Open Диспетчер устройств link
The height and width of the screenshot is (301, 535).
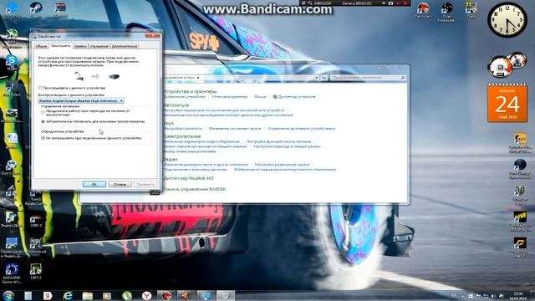click(x=297, y=97)
